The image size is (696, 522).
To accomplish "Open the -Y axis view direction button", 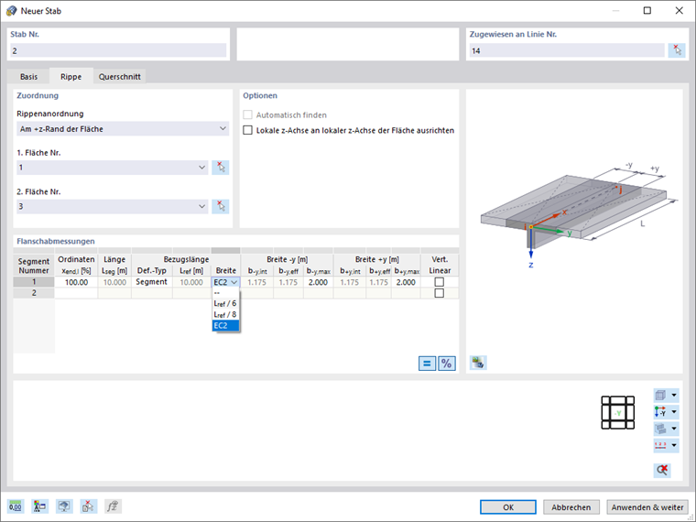I will pyautogui.click(x=660, y=412).
